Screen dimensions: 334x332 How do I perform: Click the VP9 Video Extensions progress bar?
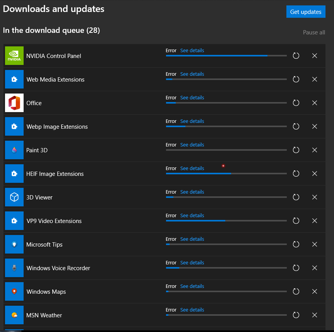coord(226,221)
